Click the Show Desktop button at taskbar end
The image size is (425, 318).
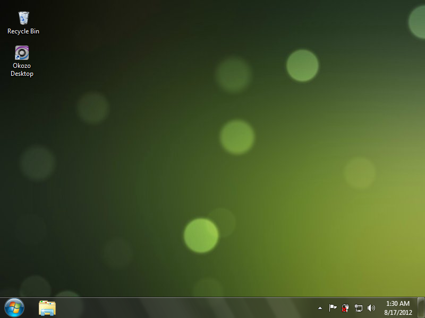click(x=421, y=308)
